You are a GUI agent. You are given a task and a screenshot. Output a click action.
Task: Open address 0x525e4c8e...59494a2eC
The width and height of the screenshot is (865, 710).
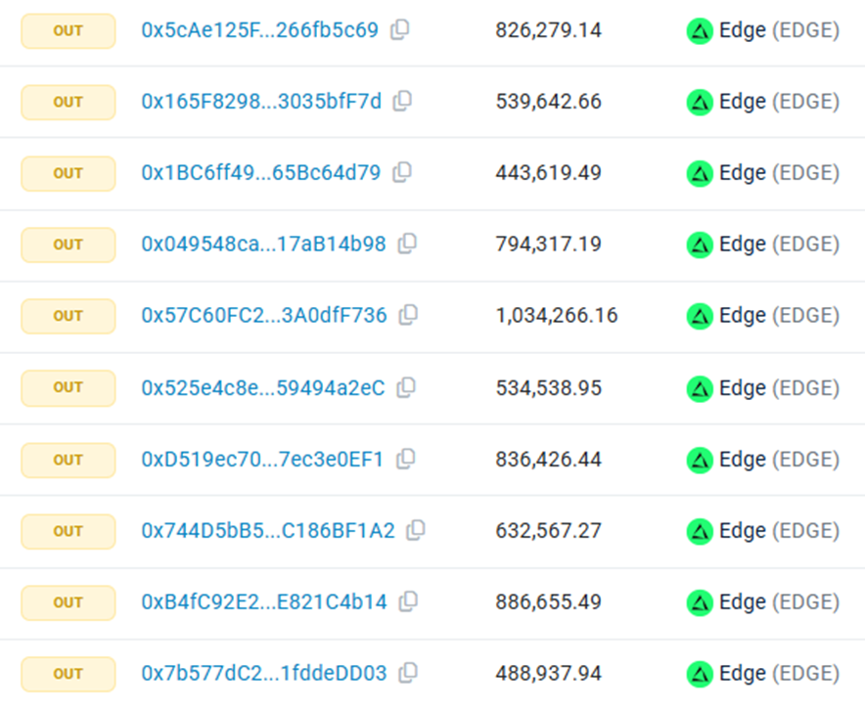click(263, 388)
